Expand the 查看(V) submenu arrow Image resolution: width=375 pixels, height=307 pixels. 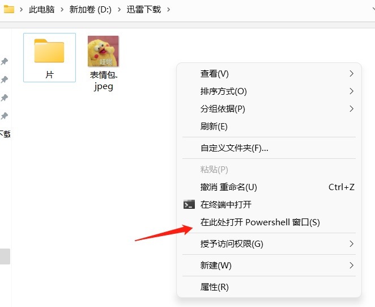click(x=351, y=74)
